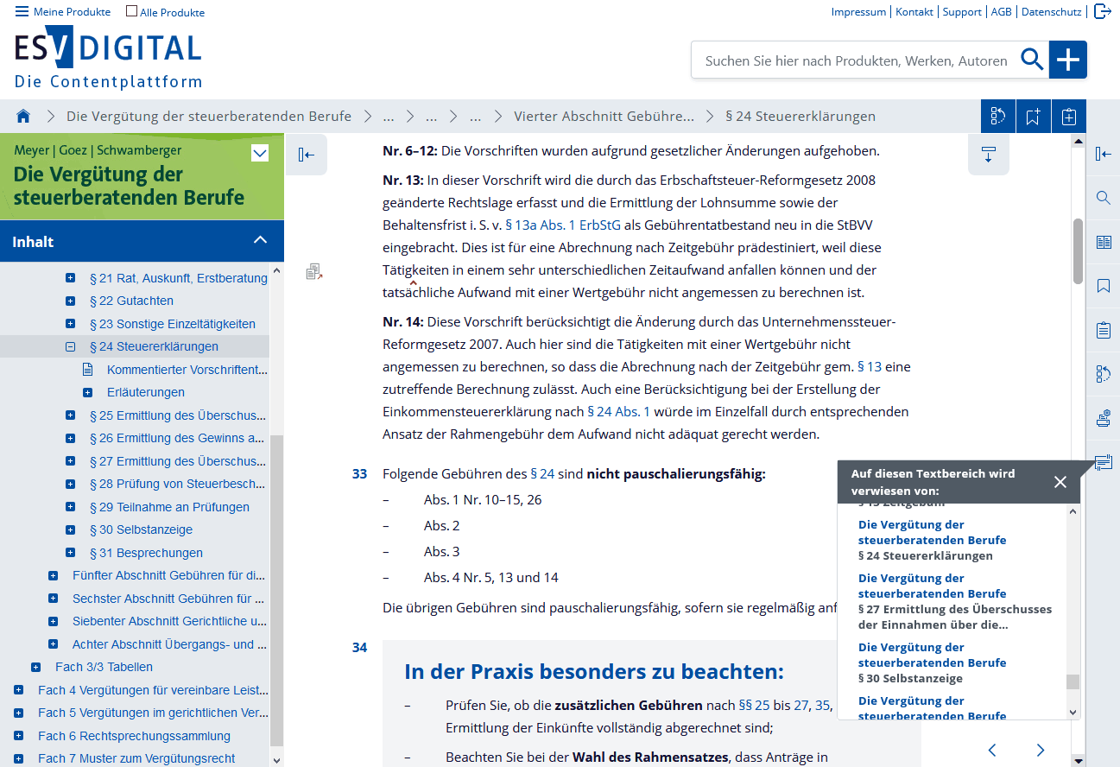This screenshot has height=767, width=1120.
Task: Open the Datenschutz link
Action: pos(1051,12)
